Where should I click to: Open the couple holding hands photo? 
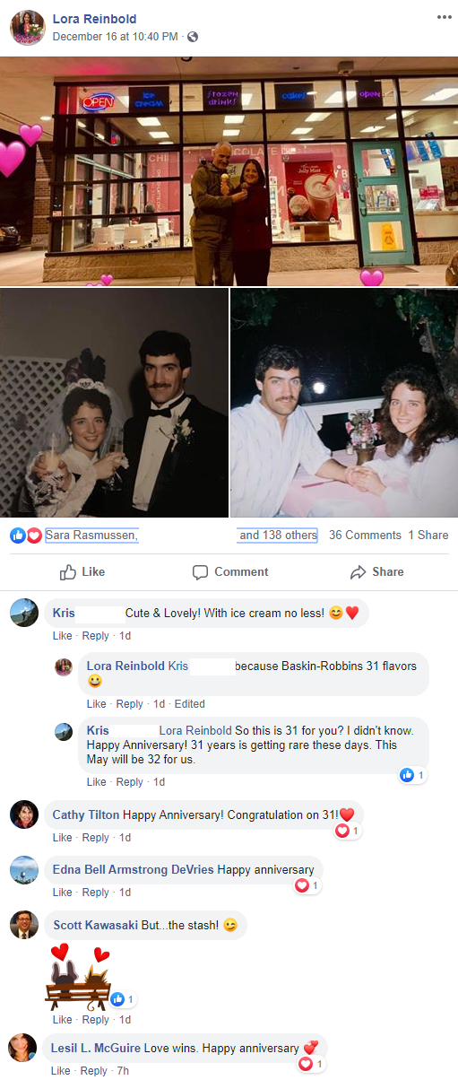click(x=344, y=403)
